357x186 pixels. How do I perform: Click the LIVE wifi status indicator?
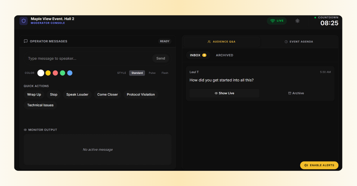tap(277, 21)
